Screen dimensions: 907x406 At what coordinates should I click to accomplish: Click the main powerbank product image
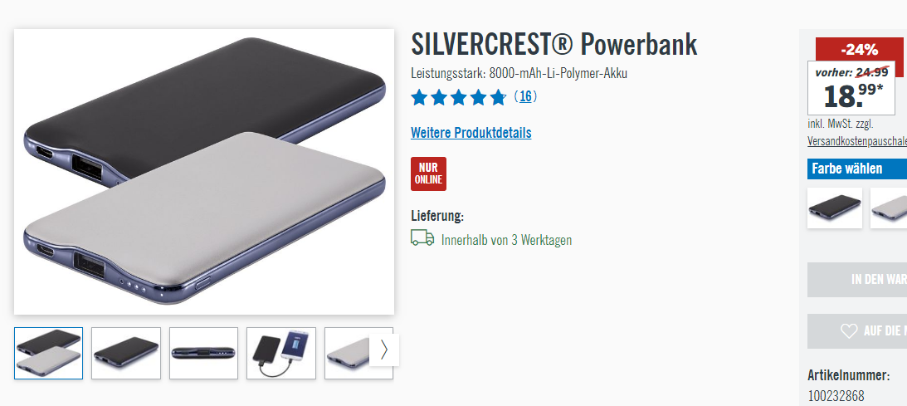click(x=204, y=172)
